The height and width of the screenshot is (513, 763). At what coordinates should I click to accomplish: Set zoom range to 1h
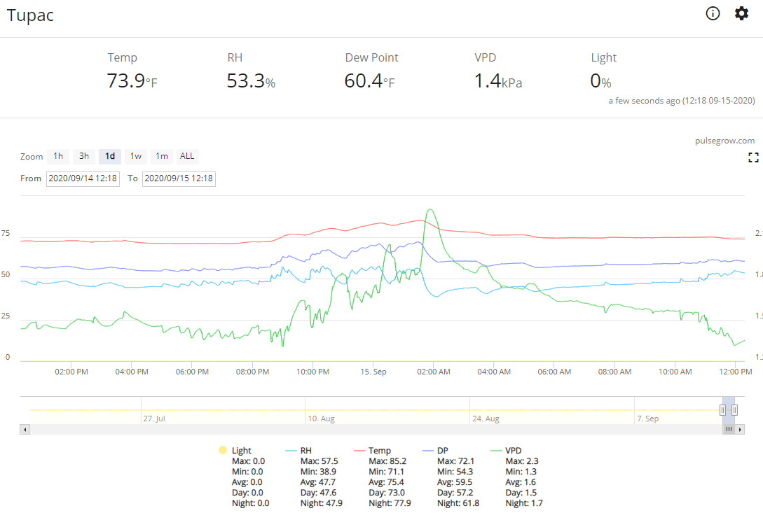click(58, 156)
